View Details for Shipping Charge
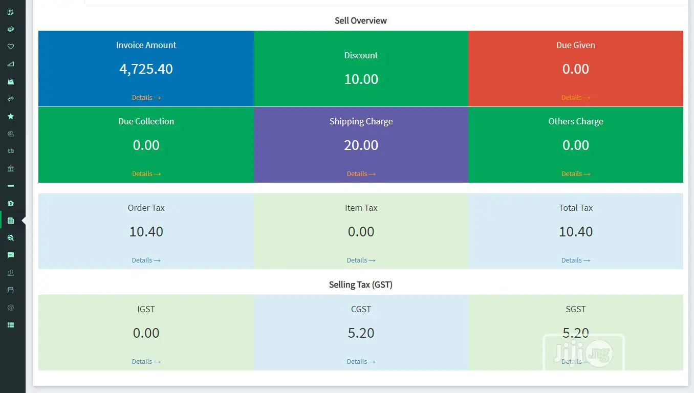Image resolution: width=694 pixels, height=393 pixels. [361, 173]
